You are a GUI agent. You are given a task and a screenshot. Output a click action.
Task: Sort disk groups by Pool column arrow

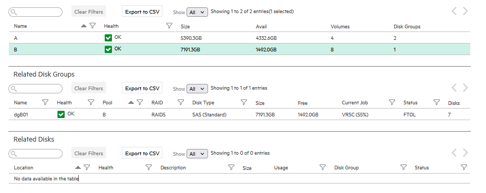[131, 102]
